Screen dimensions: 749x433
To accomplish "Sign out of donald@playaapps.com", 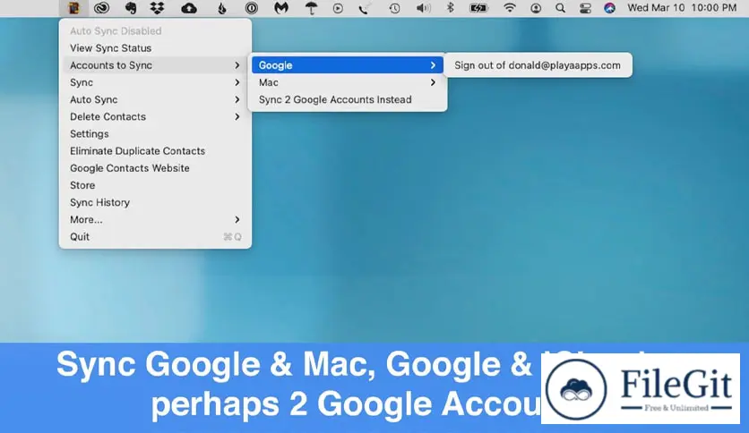I will pyautogui.click(x=538, y=65).
